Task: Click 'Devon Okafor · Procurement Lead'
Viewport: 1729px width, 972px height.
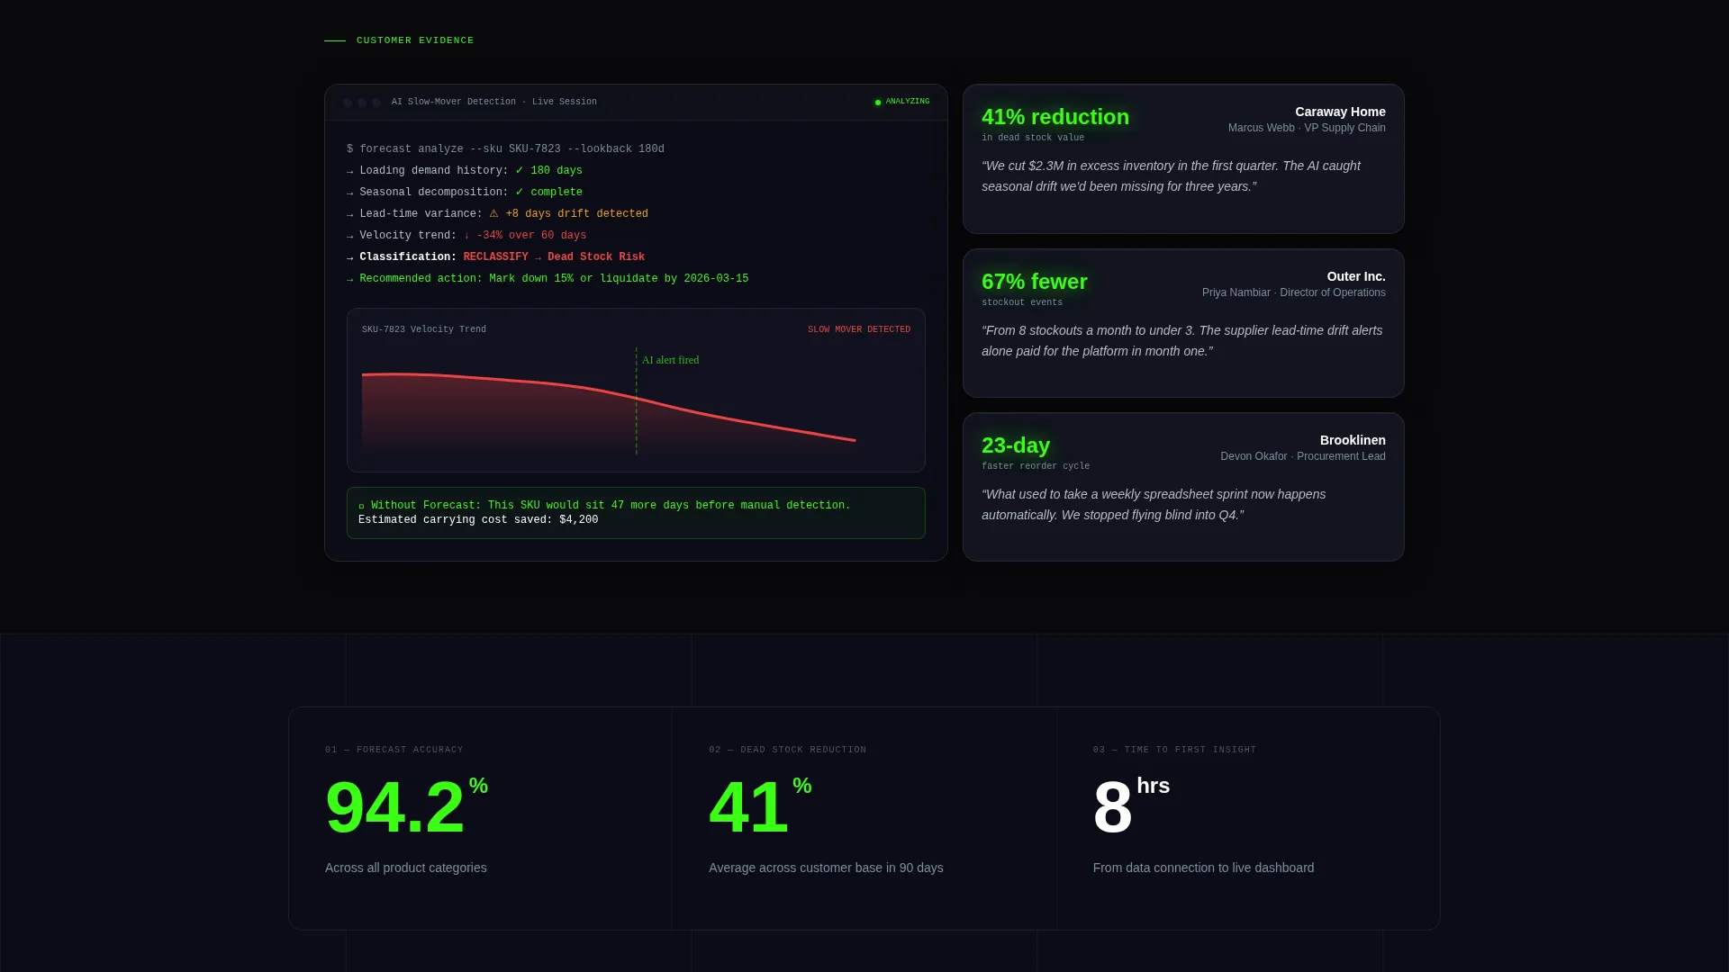Action: click(x=1303, y=456)
